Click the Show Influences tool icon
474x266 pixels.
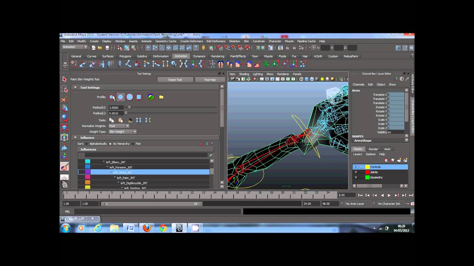tap(148, 120)
